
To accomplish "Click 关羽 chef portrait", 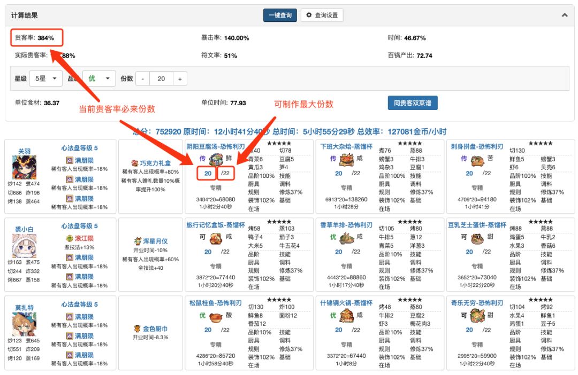I will point(24,167).
